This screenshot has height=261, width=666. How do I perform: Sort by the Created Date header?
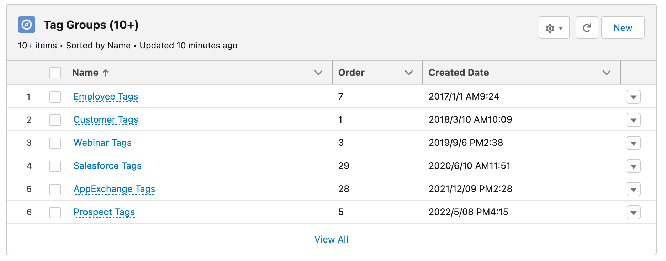459,73
